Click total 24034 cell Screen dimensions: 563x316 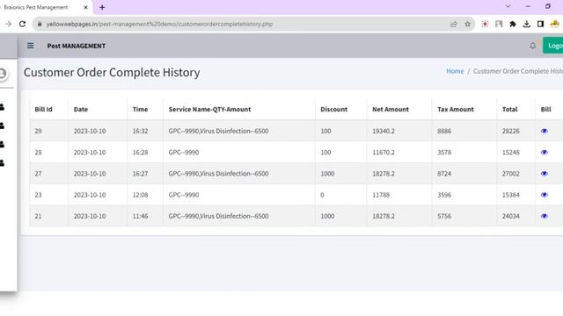(516, 216)
